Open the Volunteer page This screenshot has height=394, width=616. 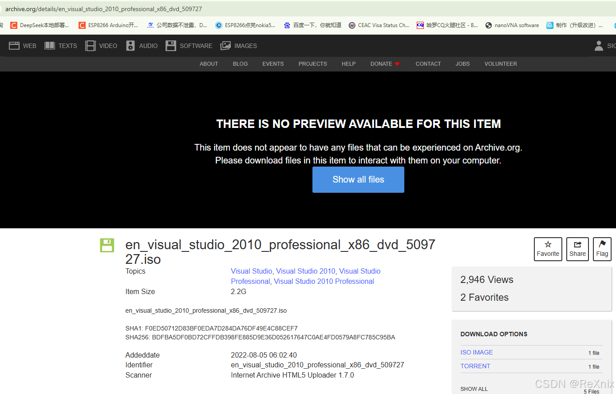pyautogui.click(x=501, y=64)
